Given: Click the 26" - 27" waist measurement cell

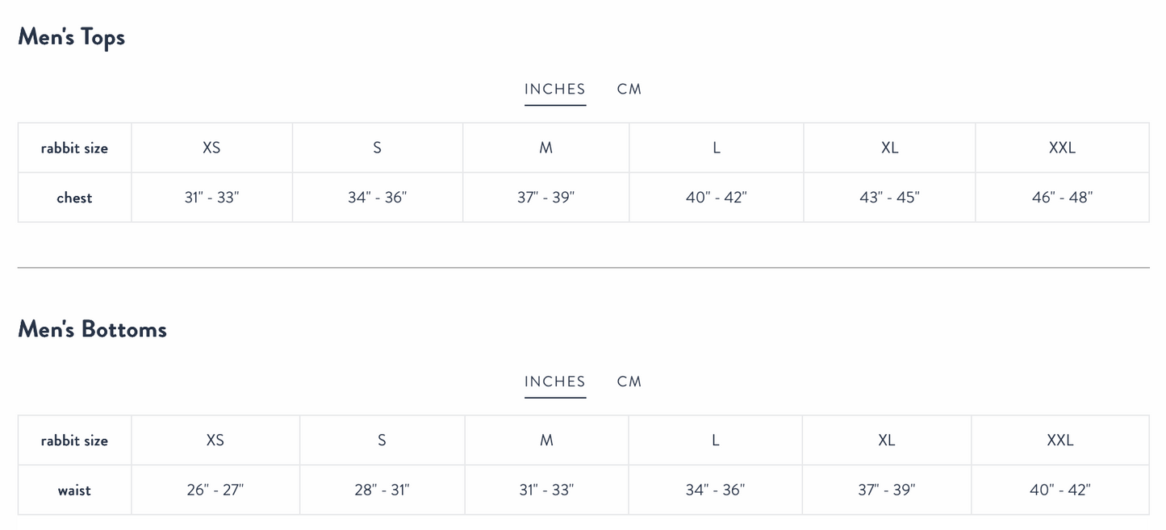Looking at the screenshot, I should pos(215,490).
